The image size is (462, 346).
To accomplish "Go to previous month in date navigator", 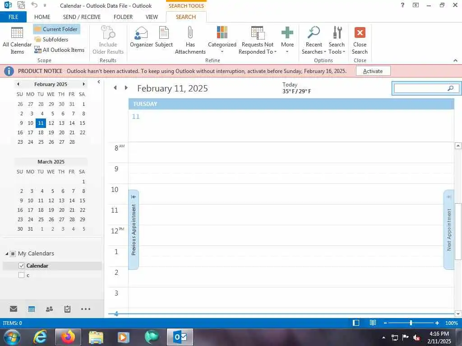I will 18,84.
